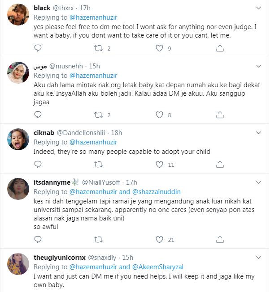Share black's tweet via share icon
Screen dimensions: 270x292
(x=220, y=48)
